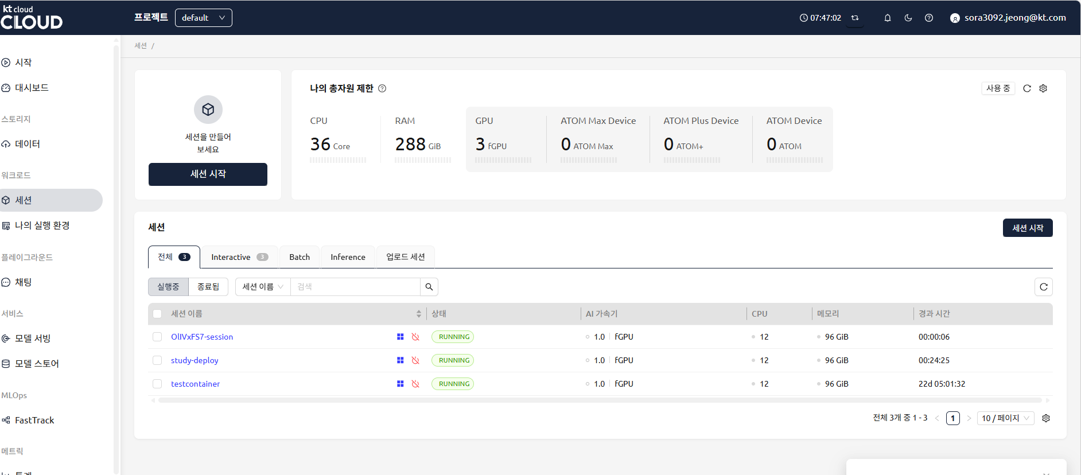Open testcontainer session link
This screenshot has width=1081, height=475.
pyautogui.click(x=195, y=384)
